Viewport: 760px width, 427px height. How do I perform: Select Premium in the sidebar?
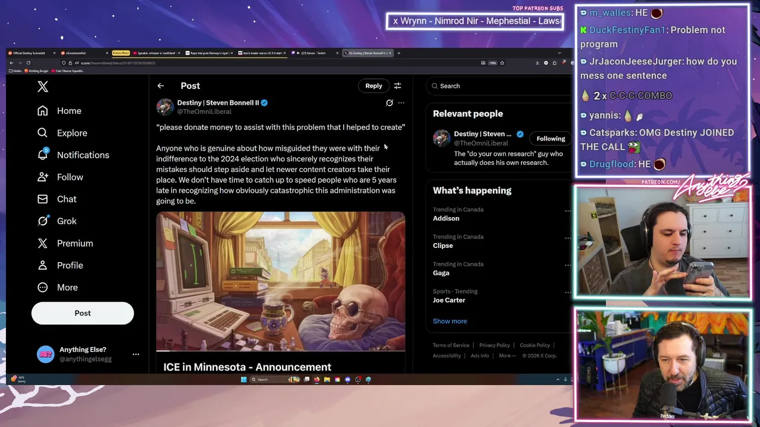(x=65, y=243)
